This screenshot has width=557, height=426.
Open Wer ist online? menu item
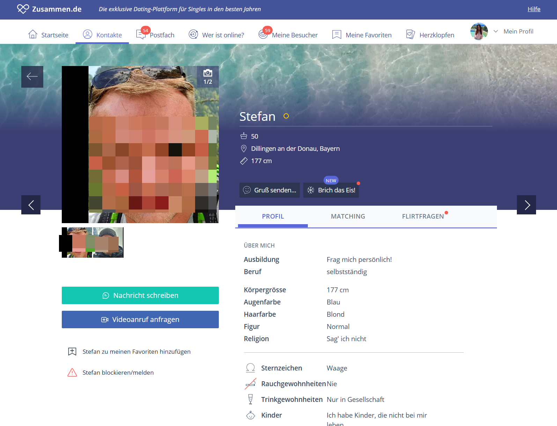click(216, 35)
